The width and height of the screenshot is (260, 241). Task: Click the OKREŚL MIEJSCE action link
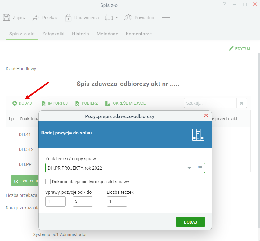coord(129,103)
